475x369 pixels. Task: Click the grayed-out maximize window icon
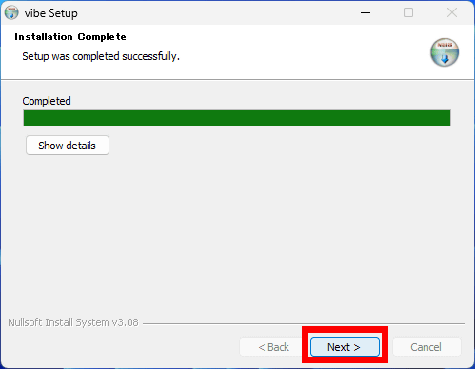pyautogui.click(x=408, y=12)
